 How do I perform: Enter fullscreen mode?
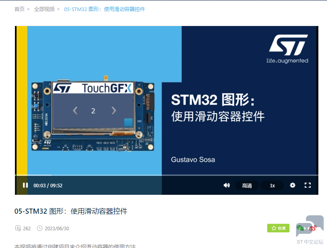[308, 185]
